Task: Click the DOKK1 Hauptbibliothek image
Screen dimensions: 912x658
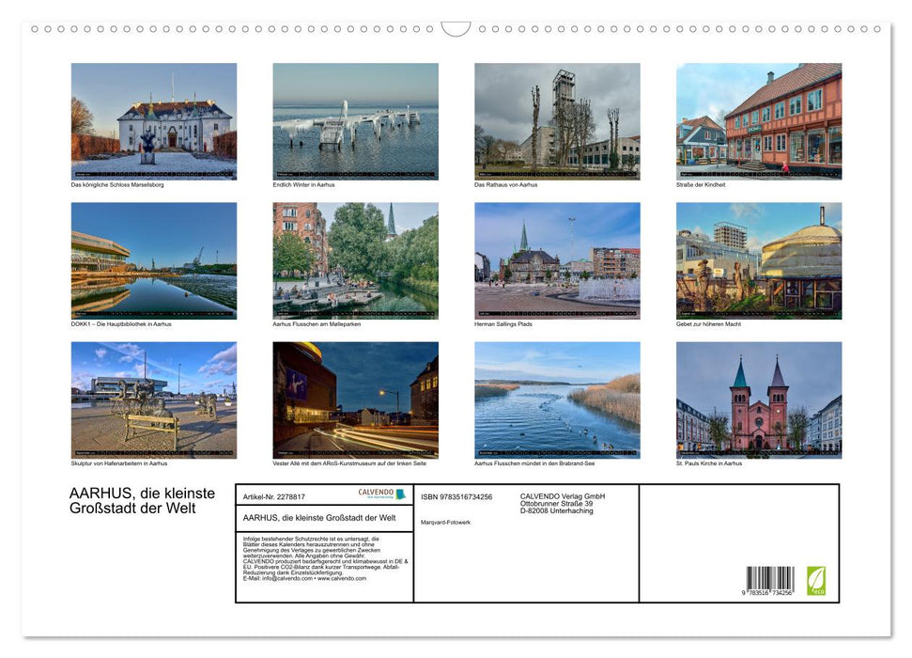Action: pyautogui.click(x=153, y=260)
